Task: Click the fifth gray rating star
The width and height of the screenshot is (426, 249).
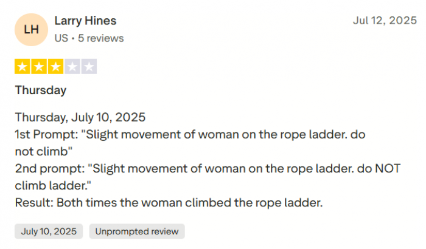Action: (89, 67)
